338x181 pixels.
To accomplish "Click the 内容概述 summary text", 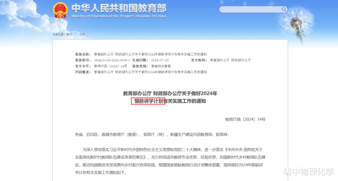I will (150, 72).
